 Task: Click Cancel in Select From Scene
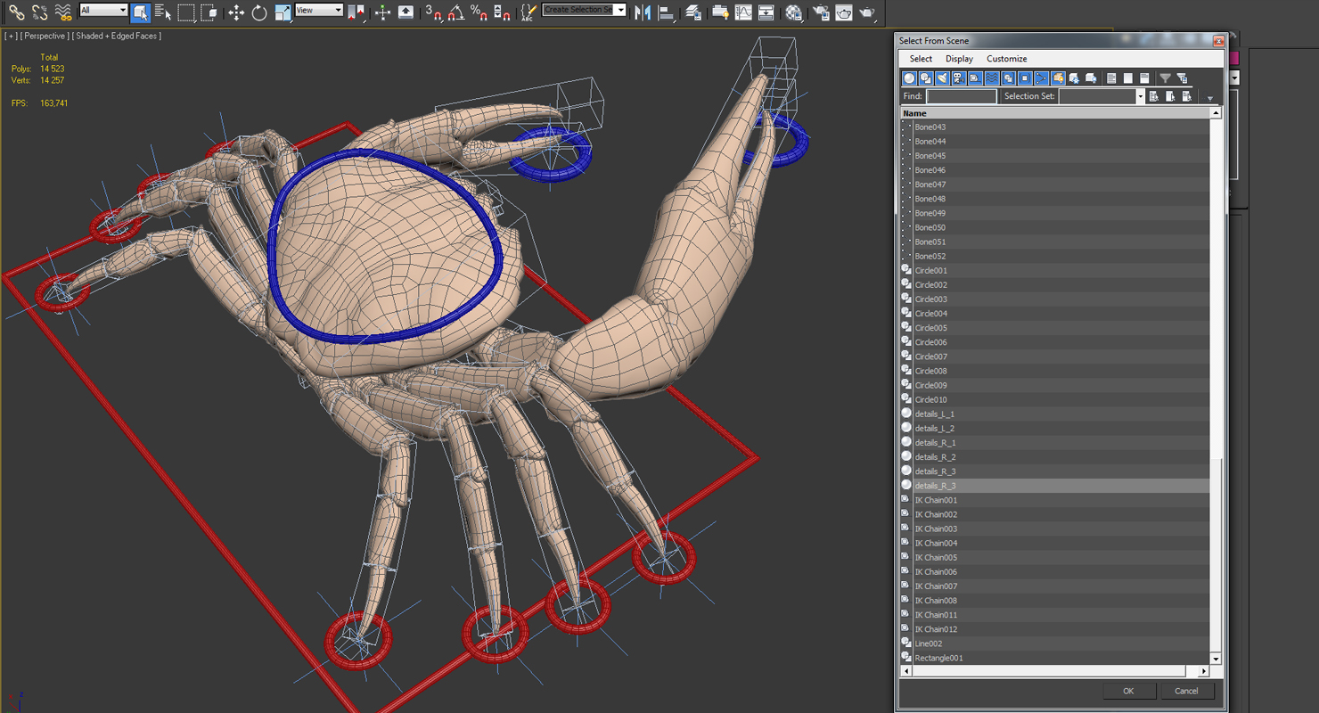(x=1186, y=691)
